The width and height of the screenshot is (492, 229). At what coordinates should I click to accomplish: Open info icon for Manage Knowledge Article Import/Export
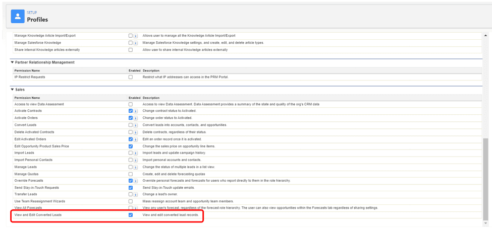[136, 36]
